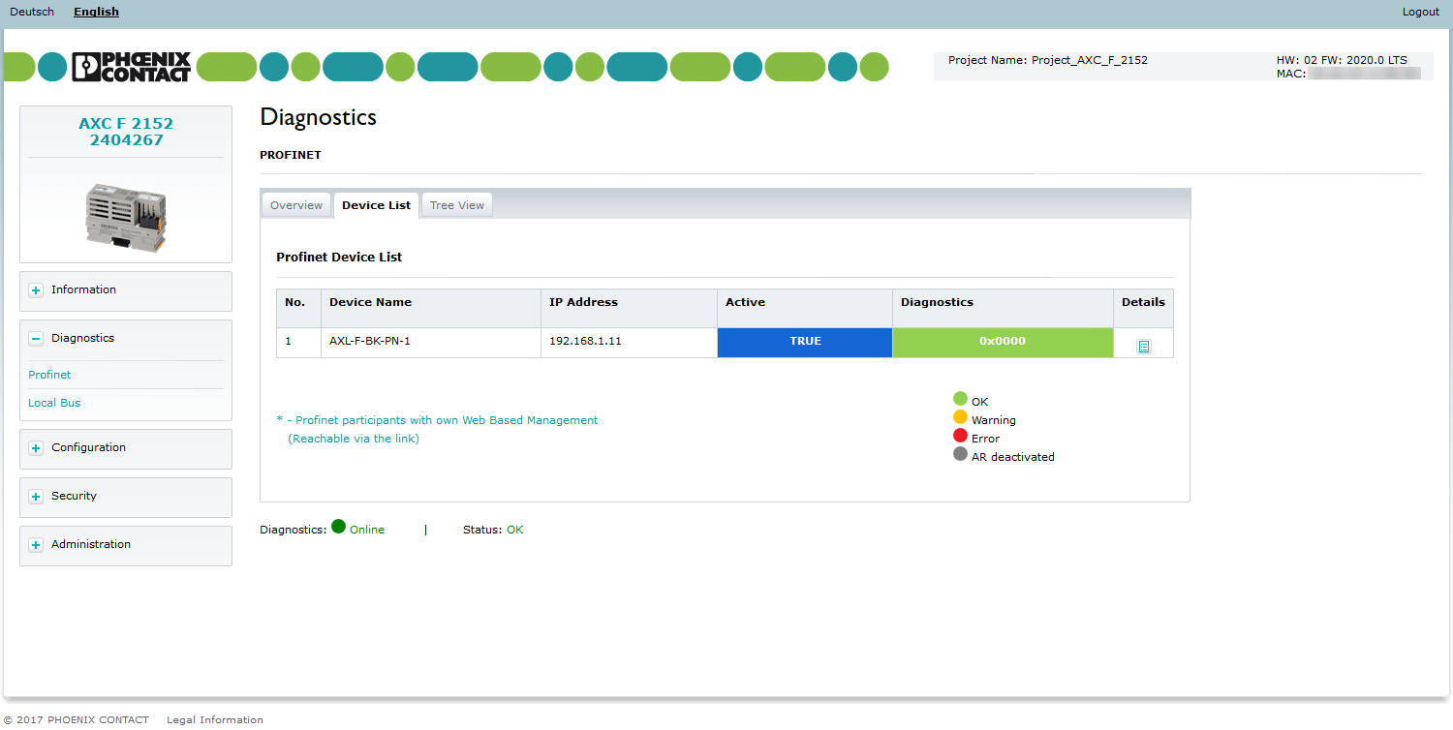This screenshot has height=730, width=1453.
Task: Select the Device List tab
Action: (376, 205)
